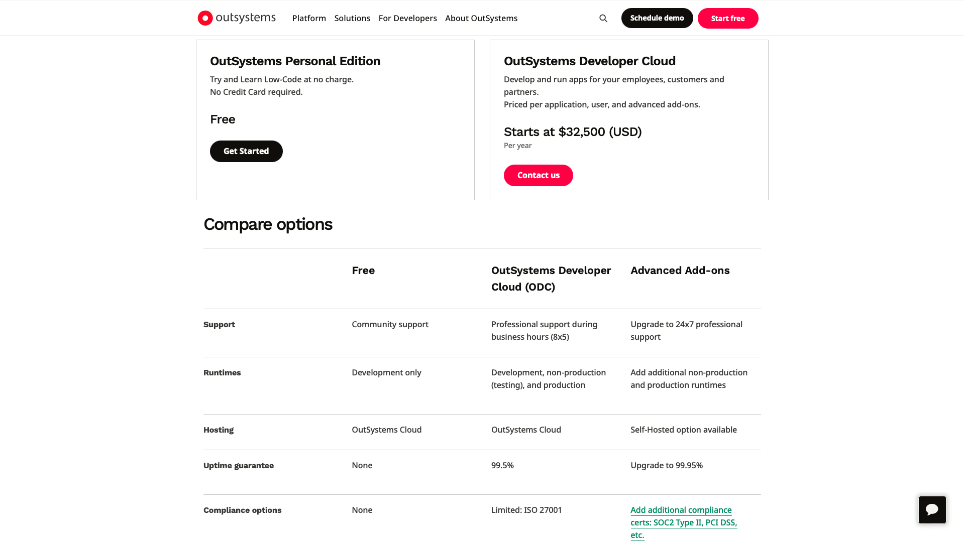The height and width of the screenshot is (542, 964).
Task: Open the chat bubble widget
Action: [x=932, y=510]
